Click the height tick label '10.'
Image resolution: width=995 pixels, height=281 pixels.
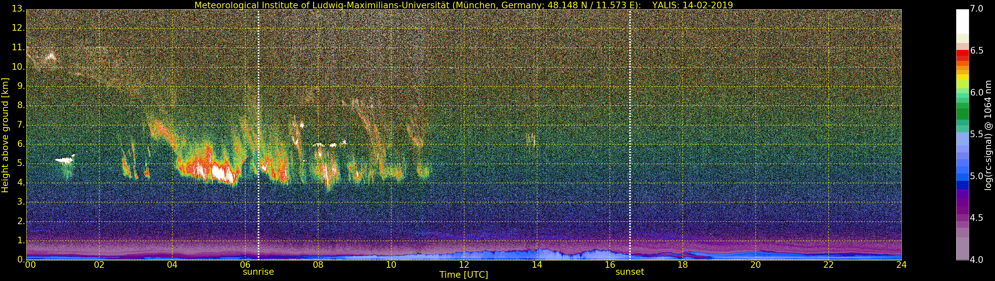point(18,67)
